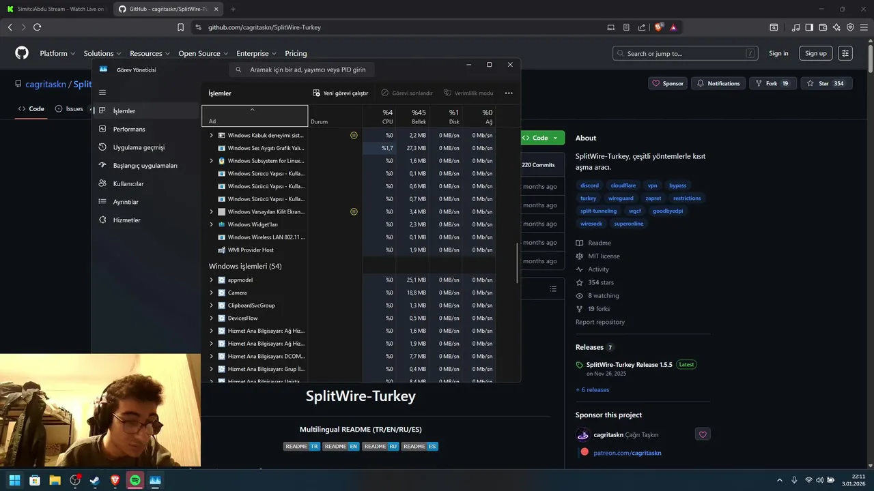
Task: Expand Windows Varsayılan Kilit Ekranı process
Action: pos(212,212)
